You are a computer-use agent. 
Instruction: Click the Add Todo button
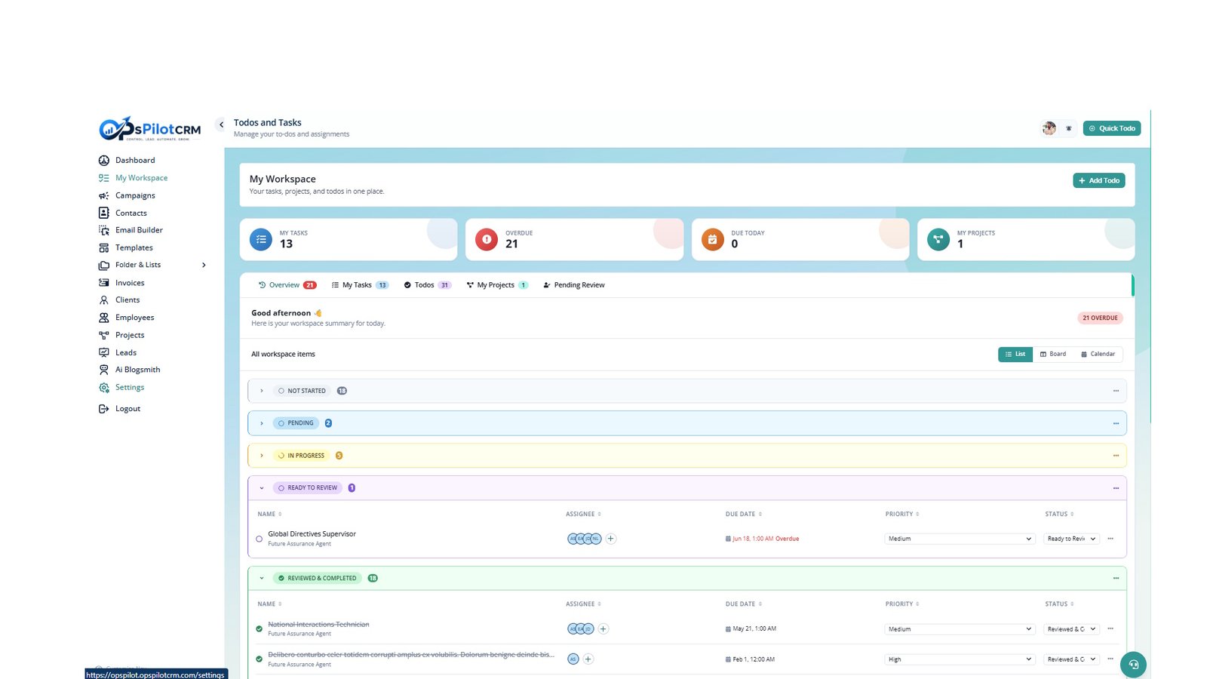(x=1099, y=180)
